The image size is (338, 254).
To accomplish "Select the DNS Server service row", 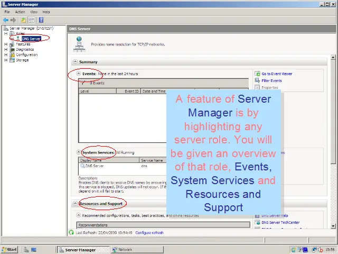I will pos(123,166).
